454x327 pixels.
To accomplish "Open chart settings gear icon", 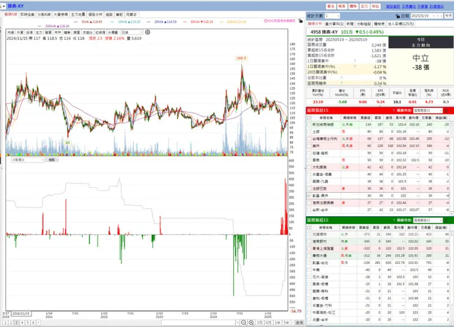I will [147, 32].
